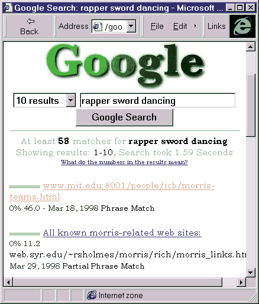
Task: Click the window resize grip in status bar
Action: (252, 298)
